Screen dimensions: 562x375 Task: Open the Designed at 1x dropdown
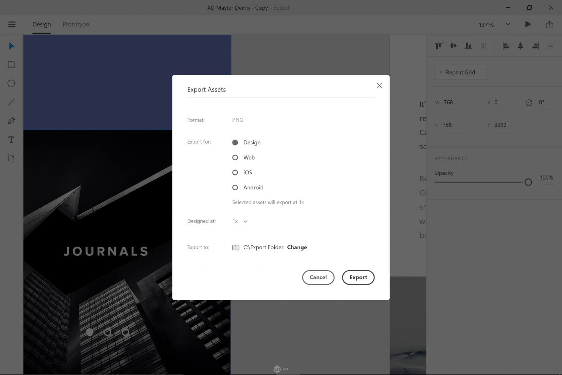click(240, 221)
